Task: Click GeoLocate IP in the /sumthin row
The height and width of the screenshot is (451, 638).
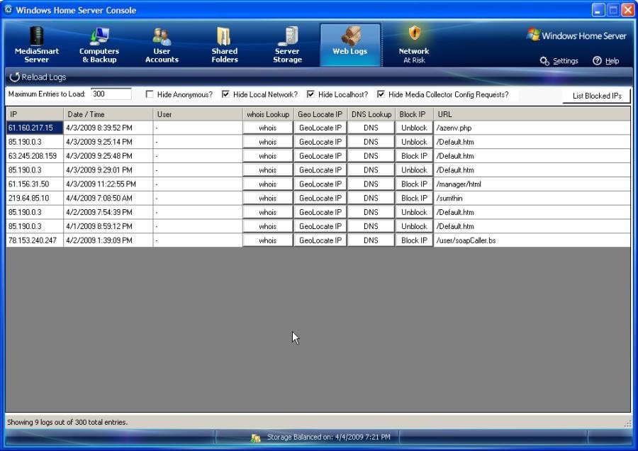Action: pyautogui.click(x=320, y=199)
